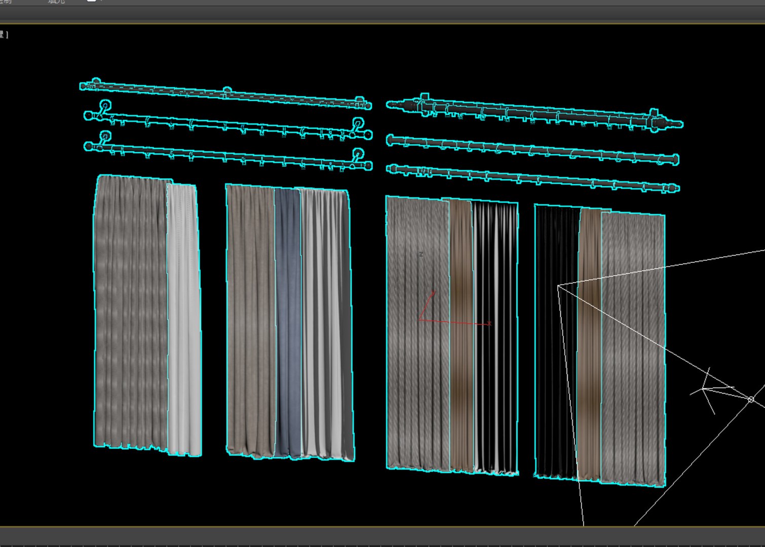Select the white sheer curtain in leftmost set

click(x=184, y=320)
